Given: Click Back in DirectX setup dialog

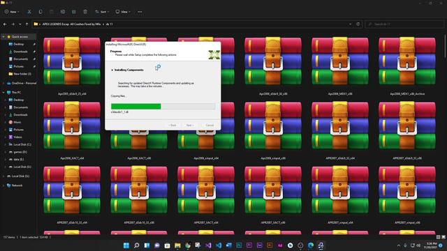Looking at the screenshot, I should (173, 125).
